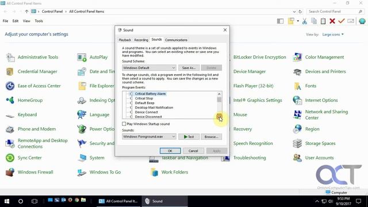This screenshot has height=207, width=368.
Task: Open Network and Sharing Center icon
Action: pos(297,115)
